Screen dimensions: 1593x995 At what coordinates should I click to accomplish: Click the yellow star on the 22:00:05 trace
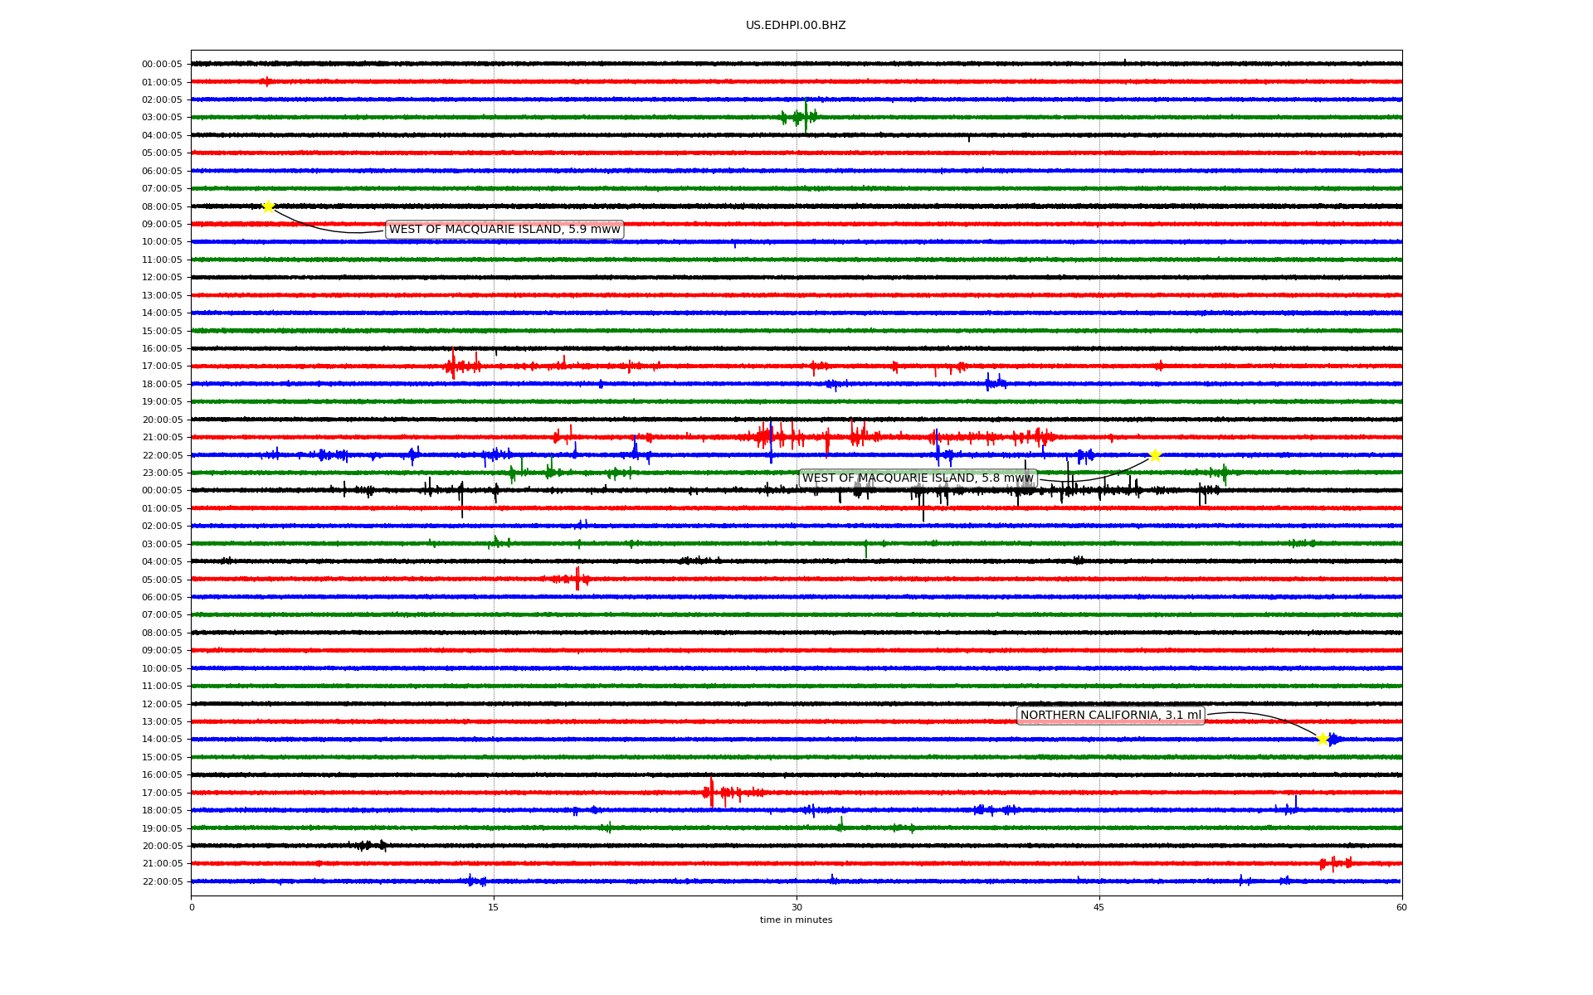click(x=1155, y=455)
